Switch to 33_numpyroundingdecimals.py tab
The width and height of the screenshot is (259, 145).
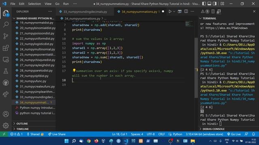(x=85, y=12)
